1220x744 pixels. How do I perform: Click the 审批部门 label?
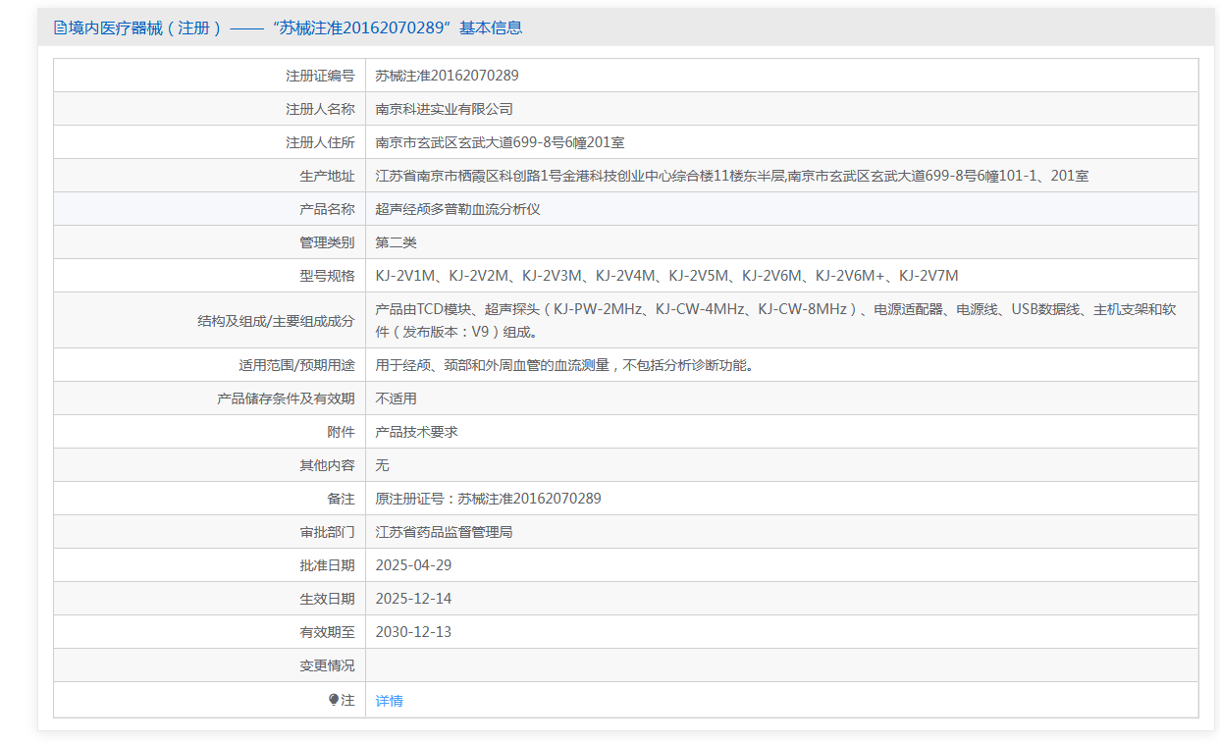click(x=327, y=532)
